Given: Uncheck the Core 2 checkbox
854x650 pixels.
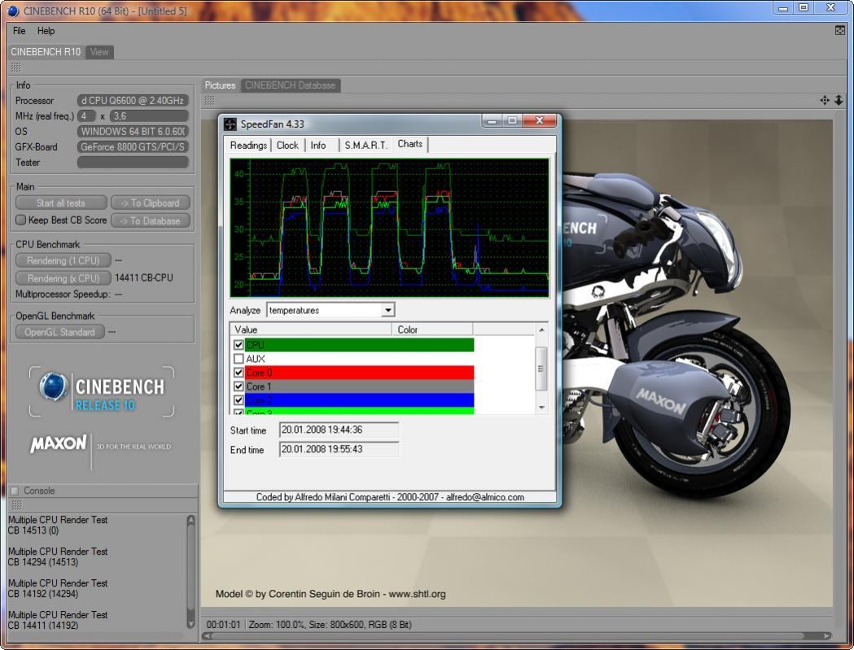Looking at the screenshot, I should coord(239,400).
